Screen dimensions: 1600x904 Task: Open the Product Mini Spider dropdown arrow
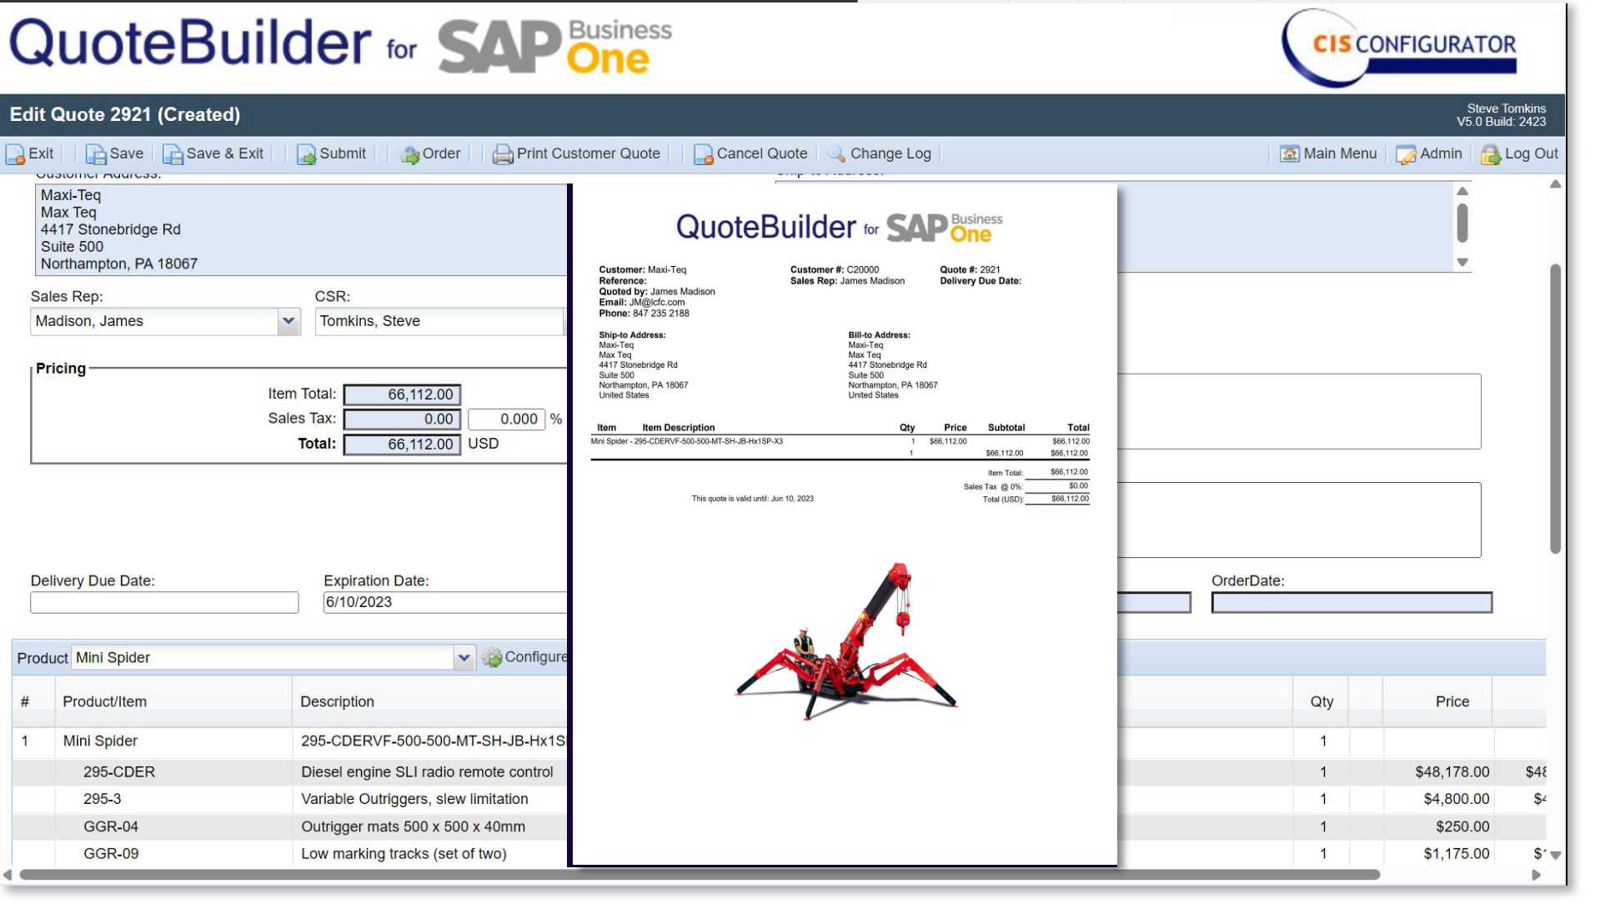point(464,658)
